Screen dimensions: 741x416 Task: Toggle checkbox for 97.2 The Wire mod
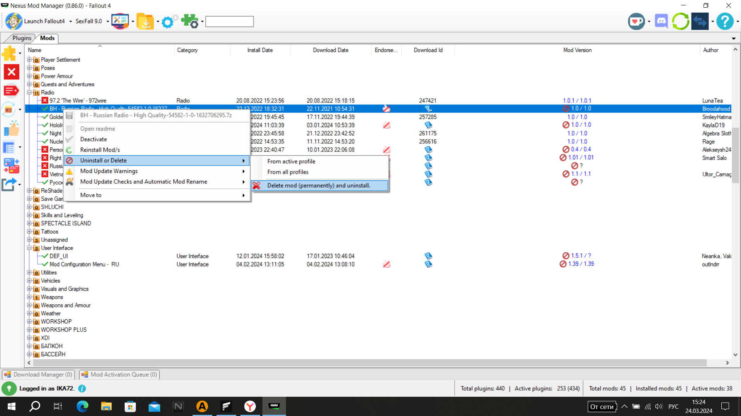45,101
